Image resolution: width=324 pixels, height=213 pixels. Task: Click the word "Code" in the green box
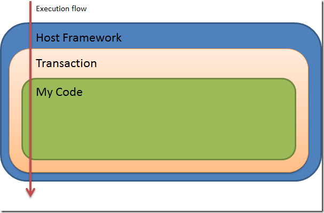[x=69, y=92]
